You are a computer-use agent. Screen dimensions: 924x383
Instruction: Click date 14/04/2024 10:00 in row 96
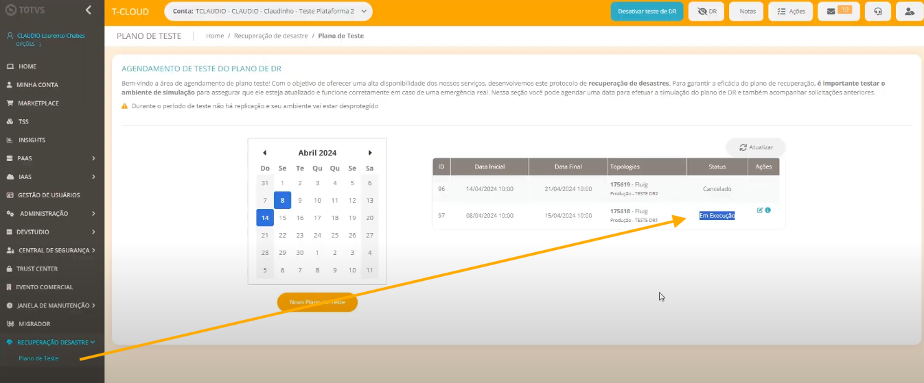tap(489, 189)
